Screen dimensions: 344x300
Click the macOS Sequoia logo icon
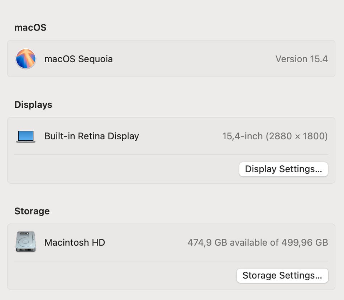pyautogui.click(x=26, y=59)
